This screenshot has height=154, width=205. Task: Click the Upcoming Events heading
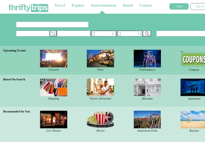point(14,51)
